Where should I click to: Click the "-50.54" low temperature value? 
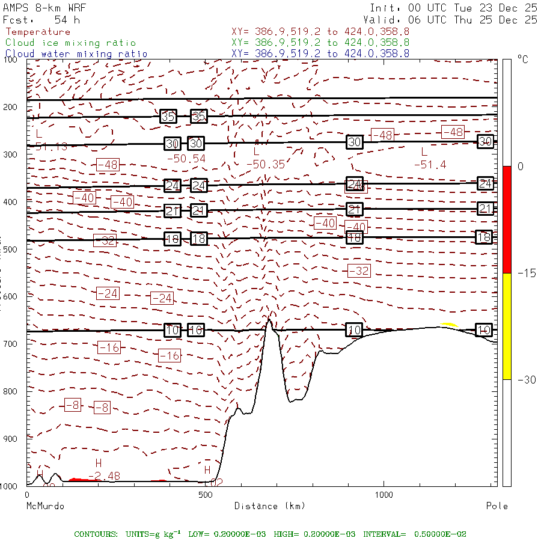(x=186, y=159)
